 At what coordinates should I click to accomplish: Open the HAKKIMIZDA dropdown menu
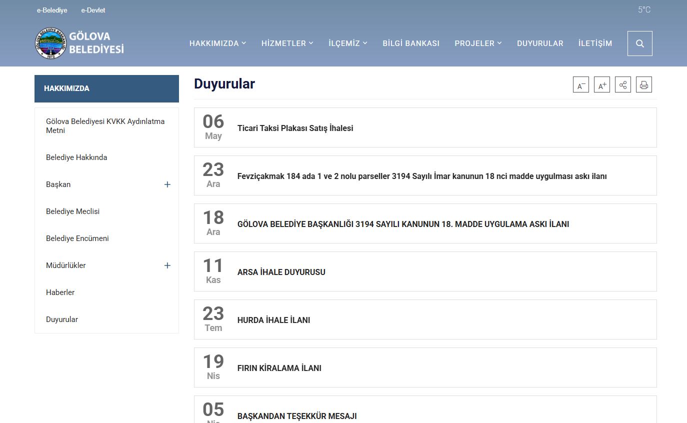[217, 43]
